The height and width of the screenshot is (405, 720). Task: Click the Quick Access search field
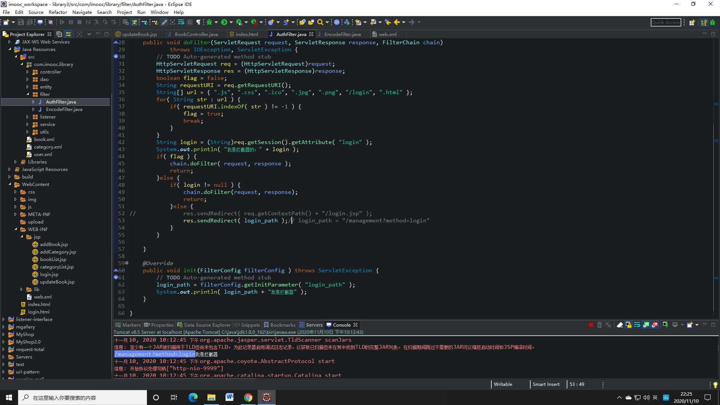coord(666,22)
